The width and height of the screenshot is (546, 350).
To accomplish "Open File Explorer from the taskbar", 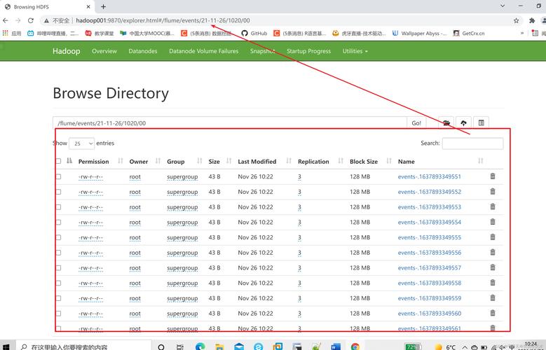I will point(219,346).
